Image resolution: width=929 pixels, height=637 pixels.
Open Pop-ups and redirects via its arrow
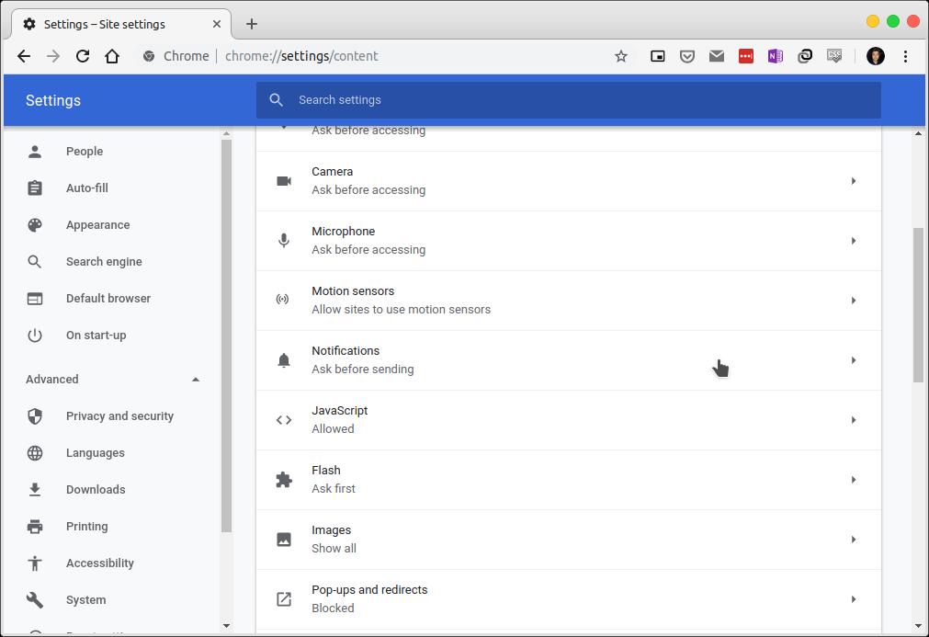coord(853,599)
